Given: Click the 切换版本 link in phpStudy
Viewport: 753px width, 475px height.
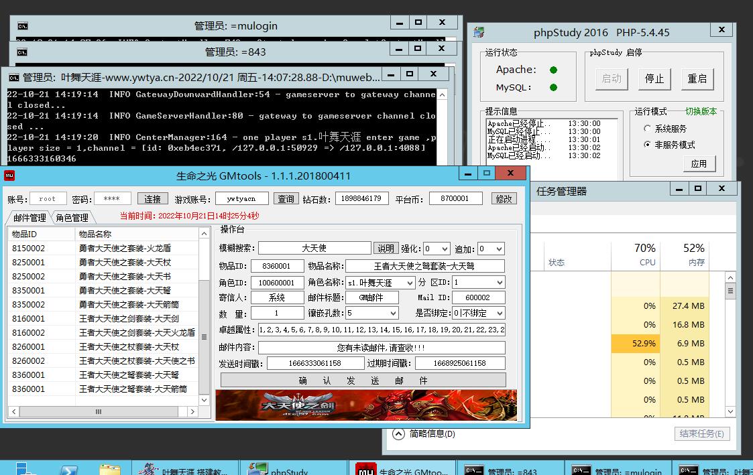Looking at the screenshot, I should [x=701, y=111].
